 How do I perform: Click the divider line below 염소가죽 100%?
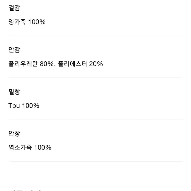coord(96,161)
